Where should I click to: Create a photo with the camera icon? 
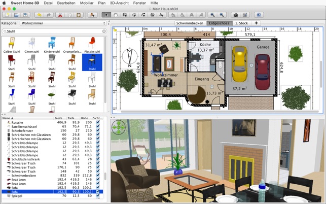pos(236,15)
